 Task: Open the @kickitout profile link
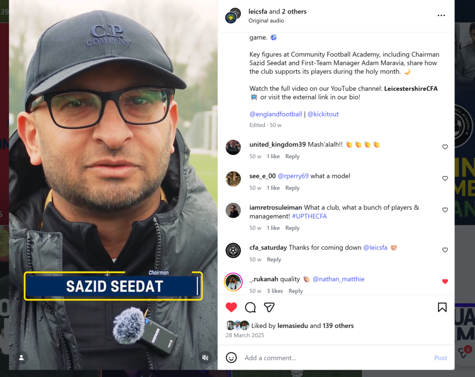pyautogui.click(x=323, y=114)
